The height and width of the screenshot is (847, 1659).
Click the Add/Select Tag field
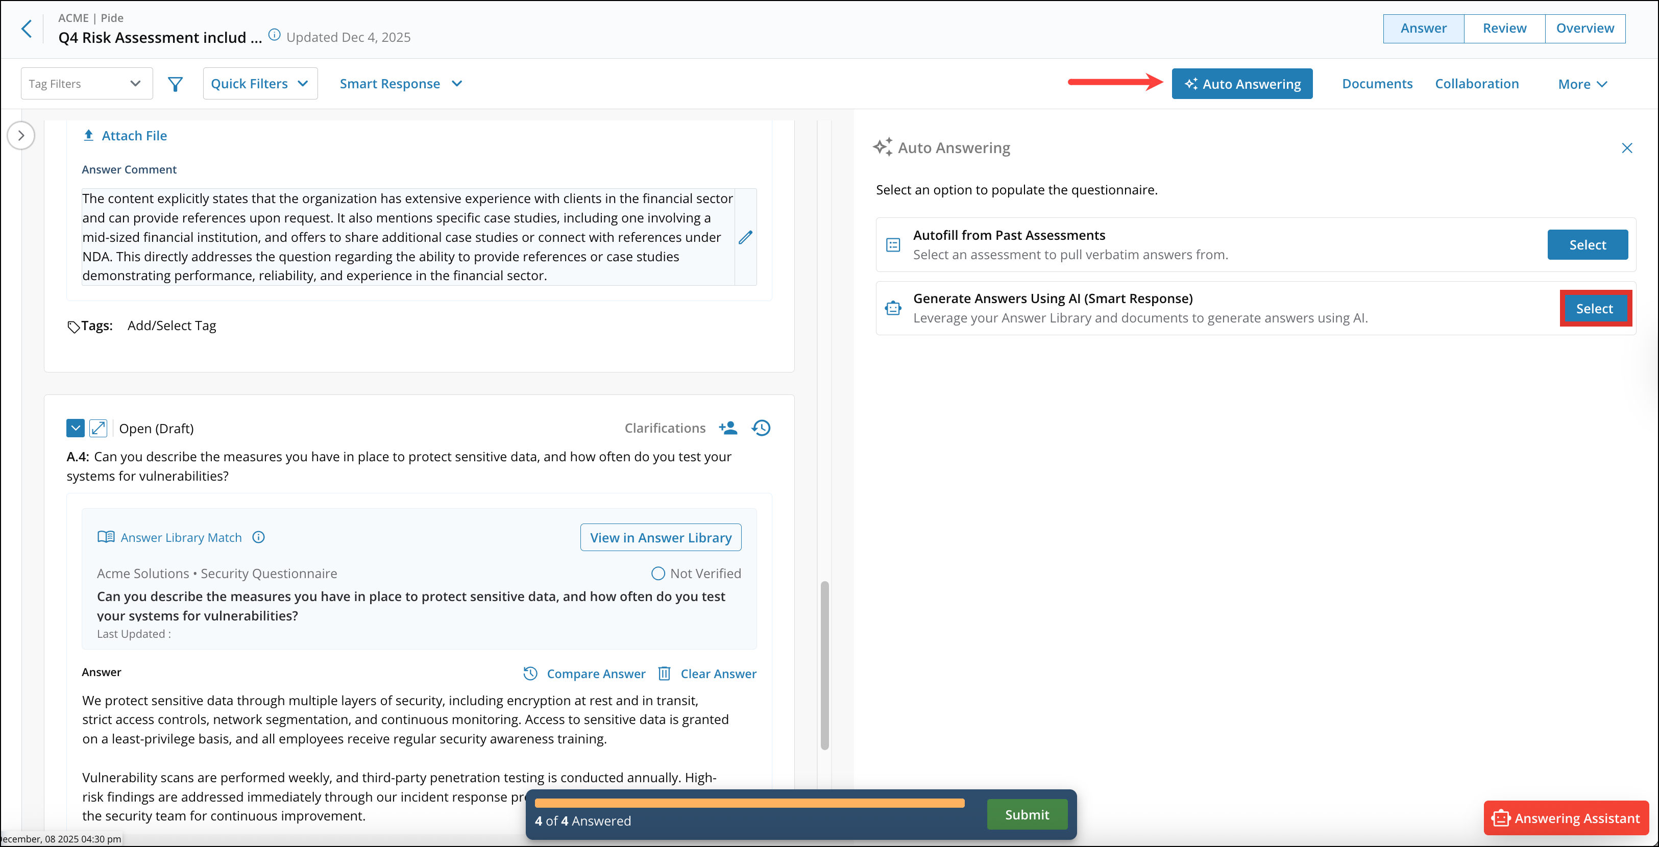click(x=172, y=326)
